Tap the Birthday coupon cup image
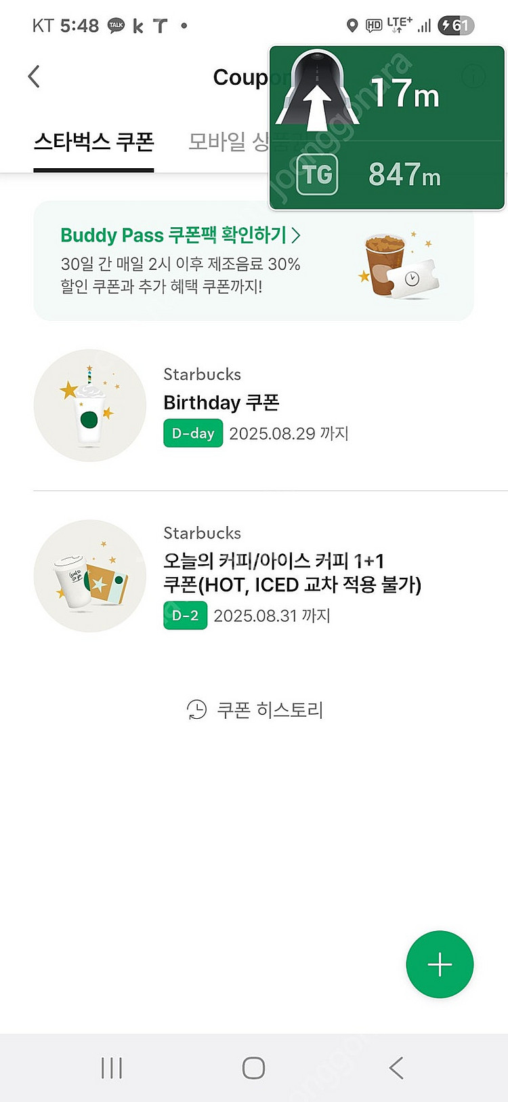 [89, 406]
